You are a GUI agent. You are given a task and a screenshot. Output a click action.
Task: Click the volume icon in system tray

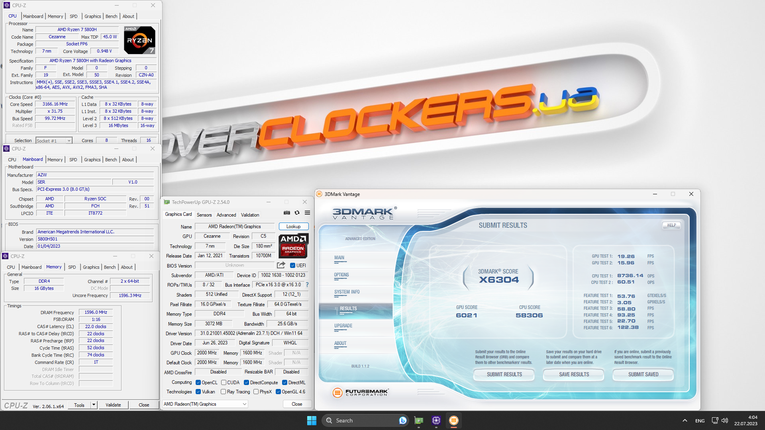click(x=725, y=420)
